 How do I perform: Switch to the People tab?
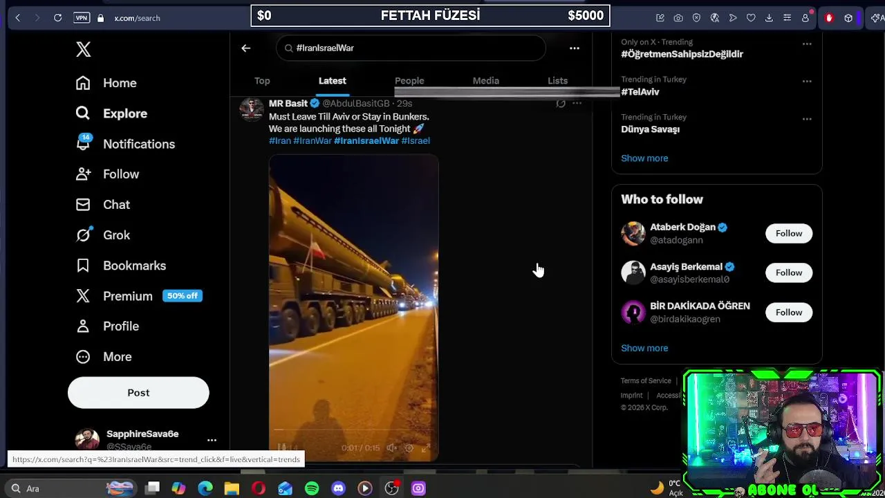(409, 81)
